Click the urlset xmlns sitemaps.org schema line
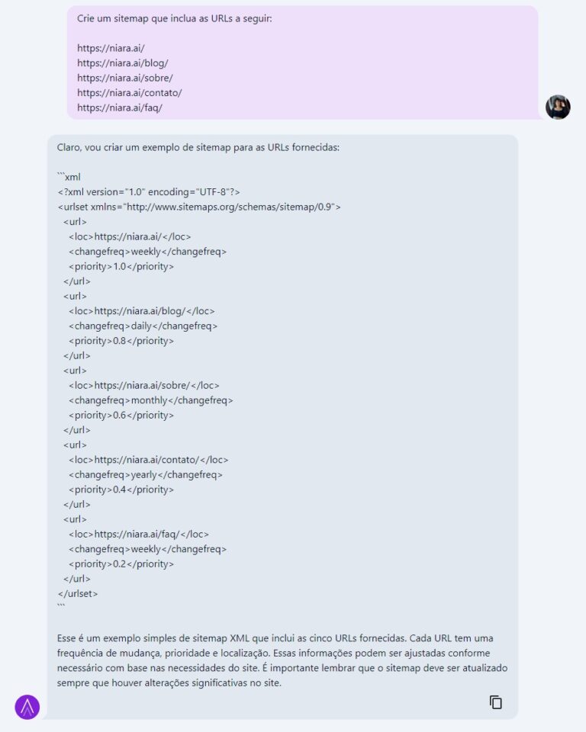 (199, 207)
